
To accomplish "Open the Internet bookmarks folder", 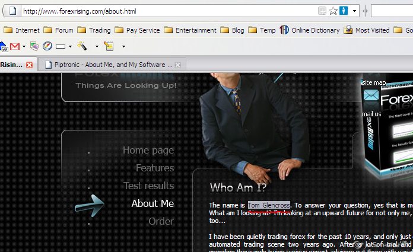I will pyautogui.click(x=21, y=30).
